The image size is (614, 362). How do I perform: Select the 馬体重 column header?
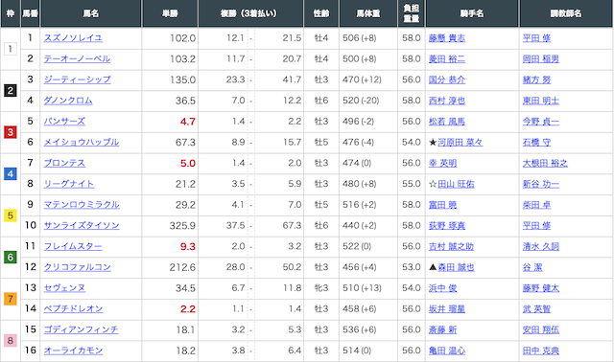point(368,13)
